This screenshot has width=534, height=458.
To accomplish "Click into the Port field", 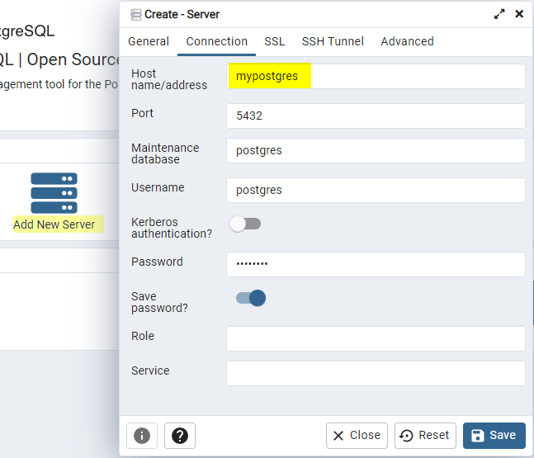I will 376,116.
